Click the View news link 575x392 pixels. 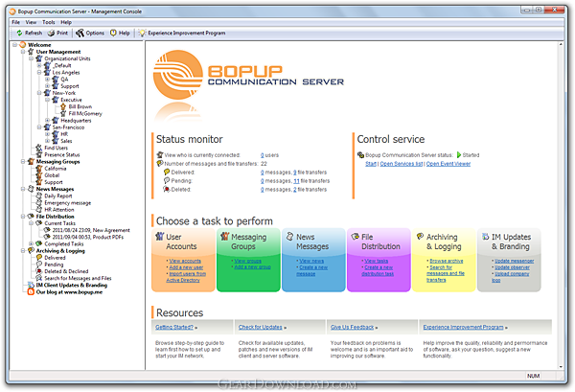311,261
